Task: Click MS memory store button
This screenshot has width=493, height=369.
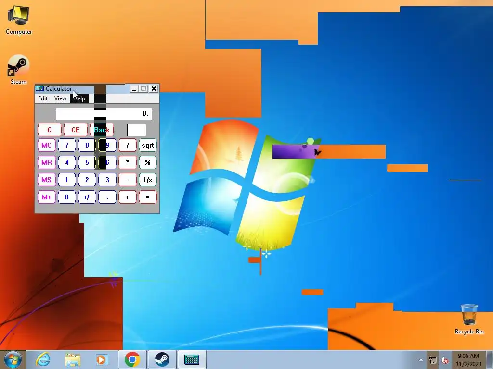Action: [47, 180]
